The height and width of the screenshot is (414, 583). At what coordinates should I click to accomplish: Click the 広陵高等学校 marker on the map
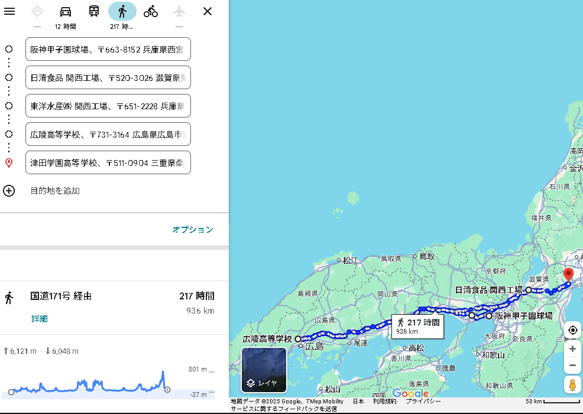coord(298,338)
